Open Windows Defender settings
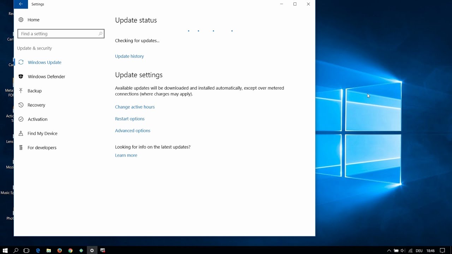452x254 pixels. (x=46, y=77)
